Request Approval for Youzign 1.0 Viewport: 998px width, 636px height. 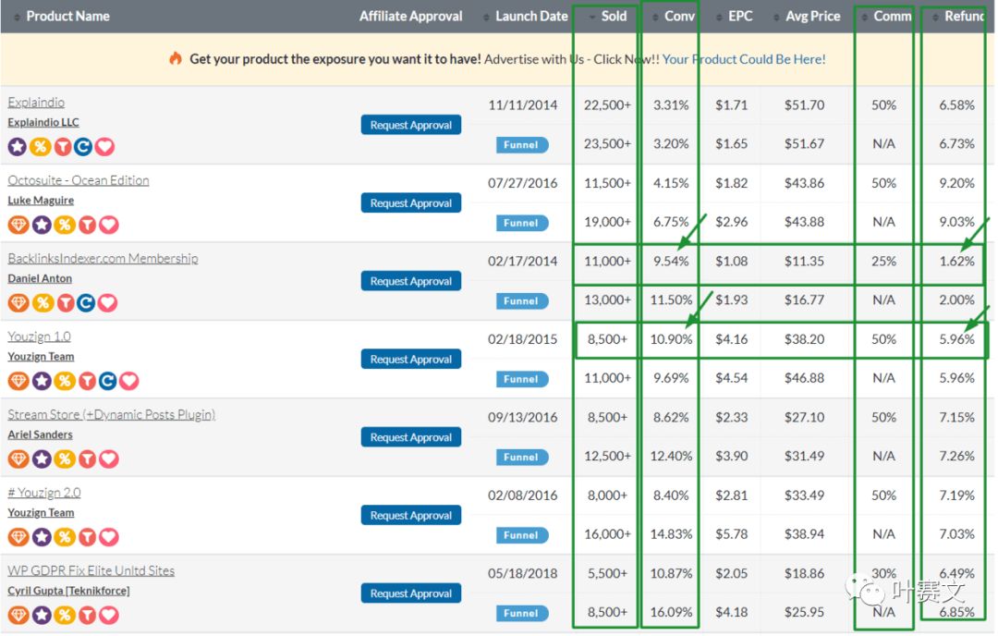coord(411,359)
